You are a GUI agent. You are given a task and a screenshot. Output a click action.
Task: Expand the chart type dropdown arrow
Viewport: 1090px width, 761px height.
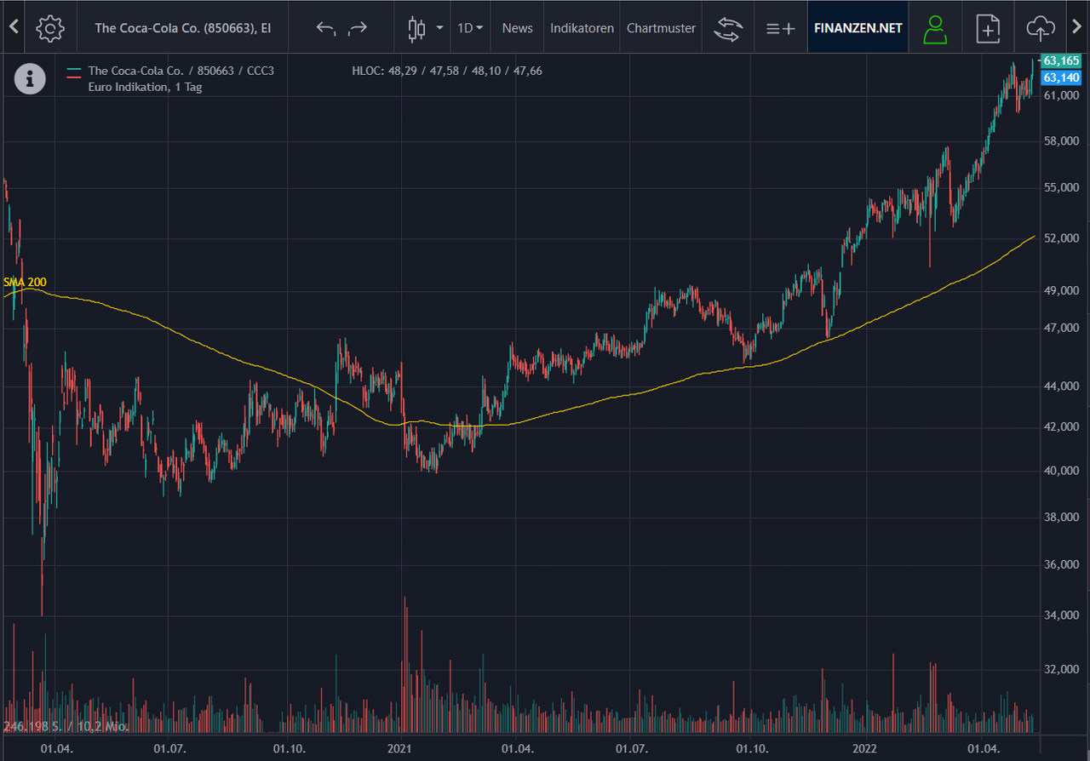point(439,28)
